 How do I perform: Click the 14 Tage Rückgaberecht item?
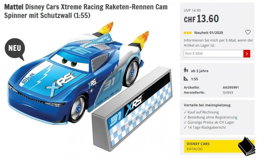[x=205, y=127]
